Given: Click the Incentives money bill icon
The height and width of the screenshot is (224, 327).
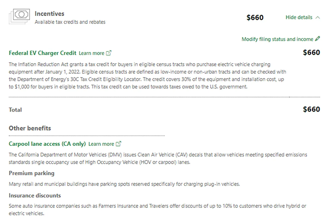Looking at the screenshot, I should point(19,16).
